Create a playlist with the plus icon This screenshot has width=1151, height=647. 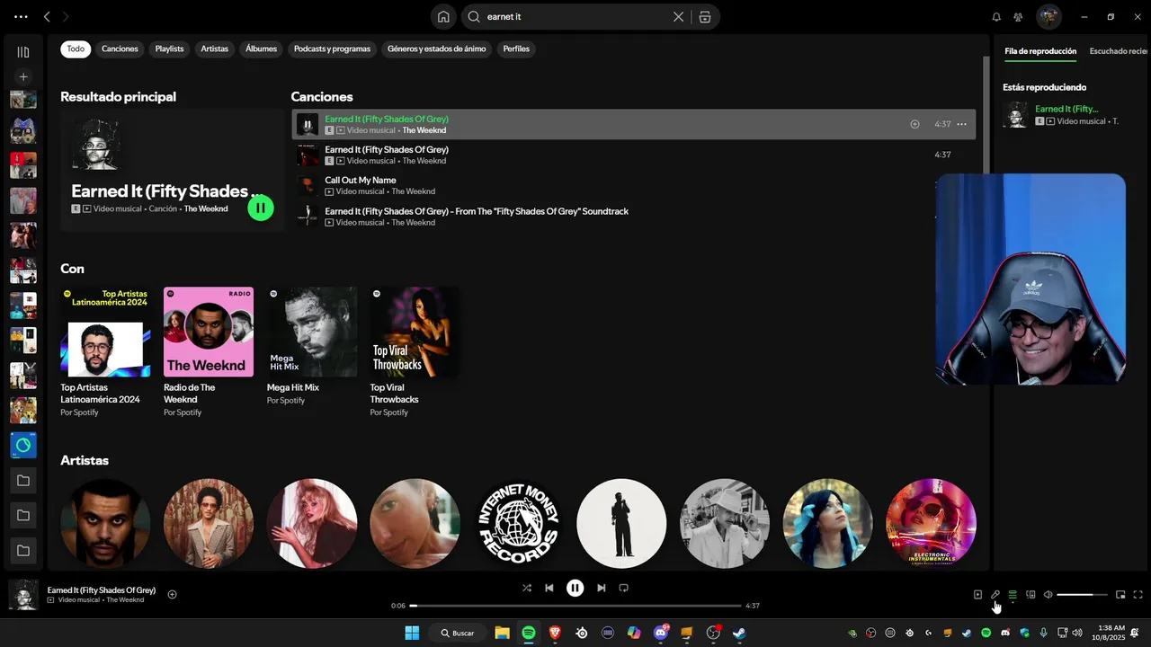(23, 77)
